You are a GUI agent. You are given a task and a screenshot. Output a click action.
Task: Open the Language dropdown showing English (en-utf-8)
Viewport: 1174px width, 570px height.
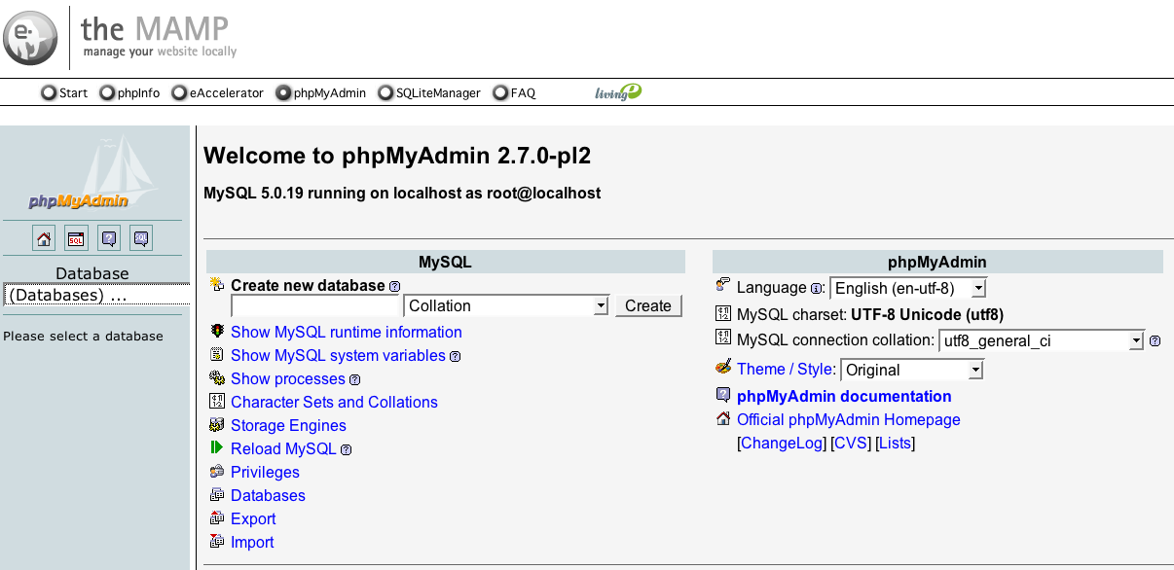[x=908, y=288]
